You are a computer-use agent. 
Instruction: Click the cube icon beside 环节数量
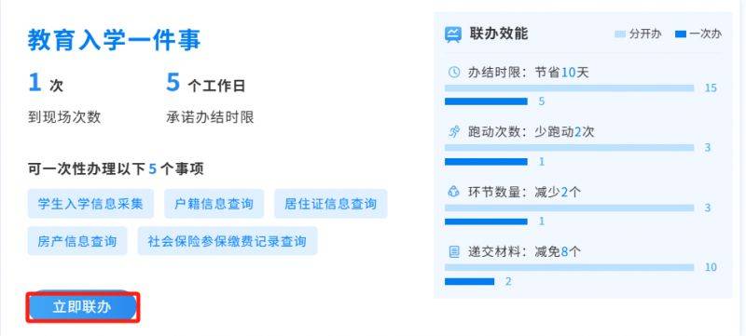click(454, 192)
